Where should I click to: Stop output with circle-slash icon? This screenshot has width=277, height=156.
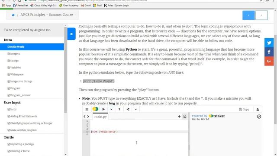pyautogui.click(x=259, y=117)
